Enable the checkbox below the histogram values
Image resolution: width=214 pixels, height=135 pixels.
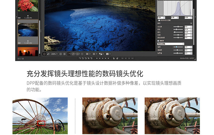click(x=159, y=20)
